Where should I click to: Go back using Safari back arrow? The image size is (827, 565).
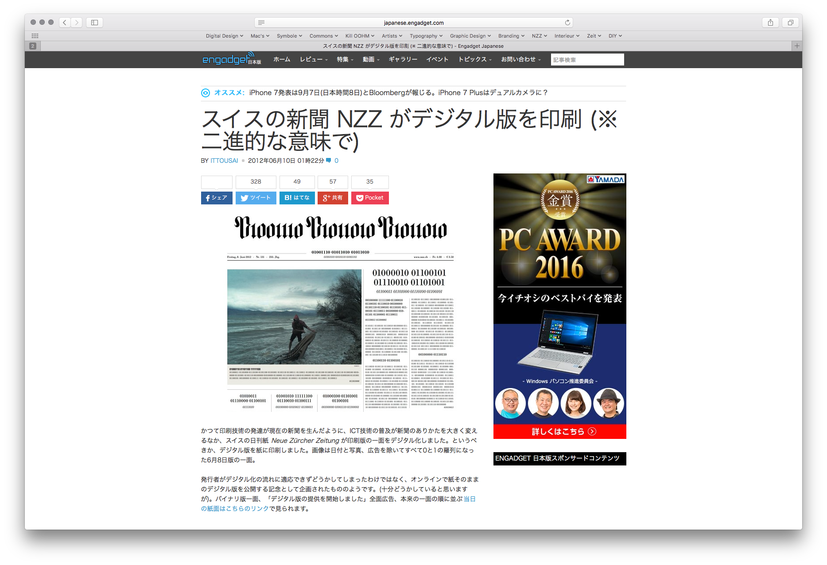pyautogui.click(x=65, y=23)
